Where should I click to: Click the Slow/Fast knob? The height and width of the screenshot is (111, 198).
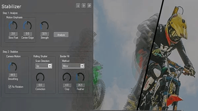pos(13,26)
